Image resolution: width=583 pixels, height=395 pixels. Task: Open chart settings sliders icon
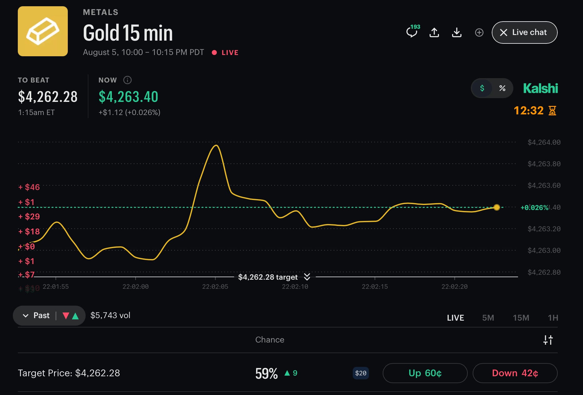[x=548, y=340]
